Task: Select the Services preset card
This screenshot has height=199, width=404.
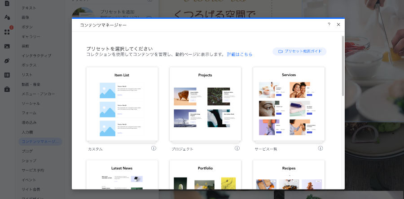Action: (x=289, y=104)
